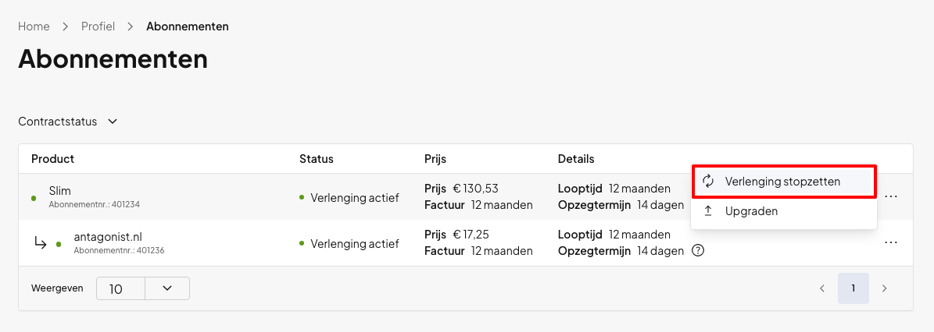Screen dimensions: 934x332
Task: Click the Product column header
Action: (x=52, y=159)
